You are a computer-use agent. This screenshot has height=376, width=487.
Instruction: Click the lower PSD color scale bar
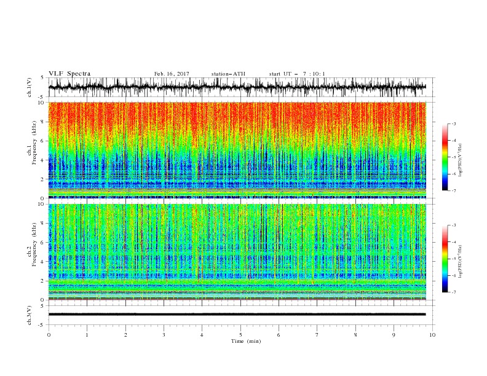[x=445, y=259]
